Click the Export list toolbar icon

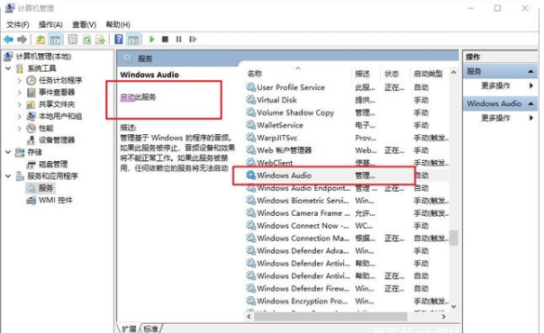(x=101, y=40)
